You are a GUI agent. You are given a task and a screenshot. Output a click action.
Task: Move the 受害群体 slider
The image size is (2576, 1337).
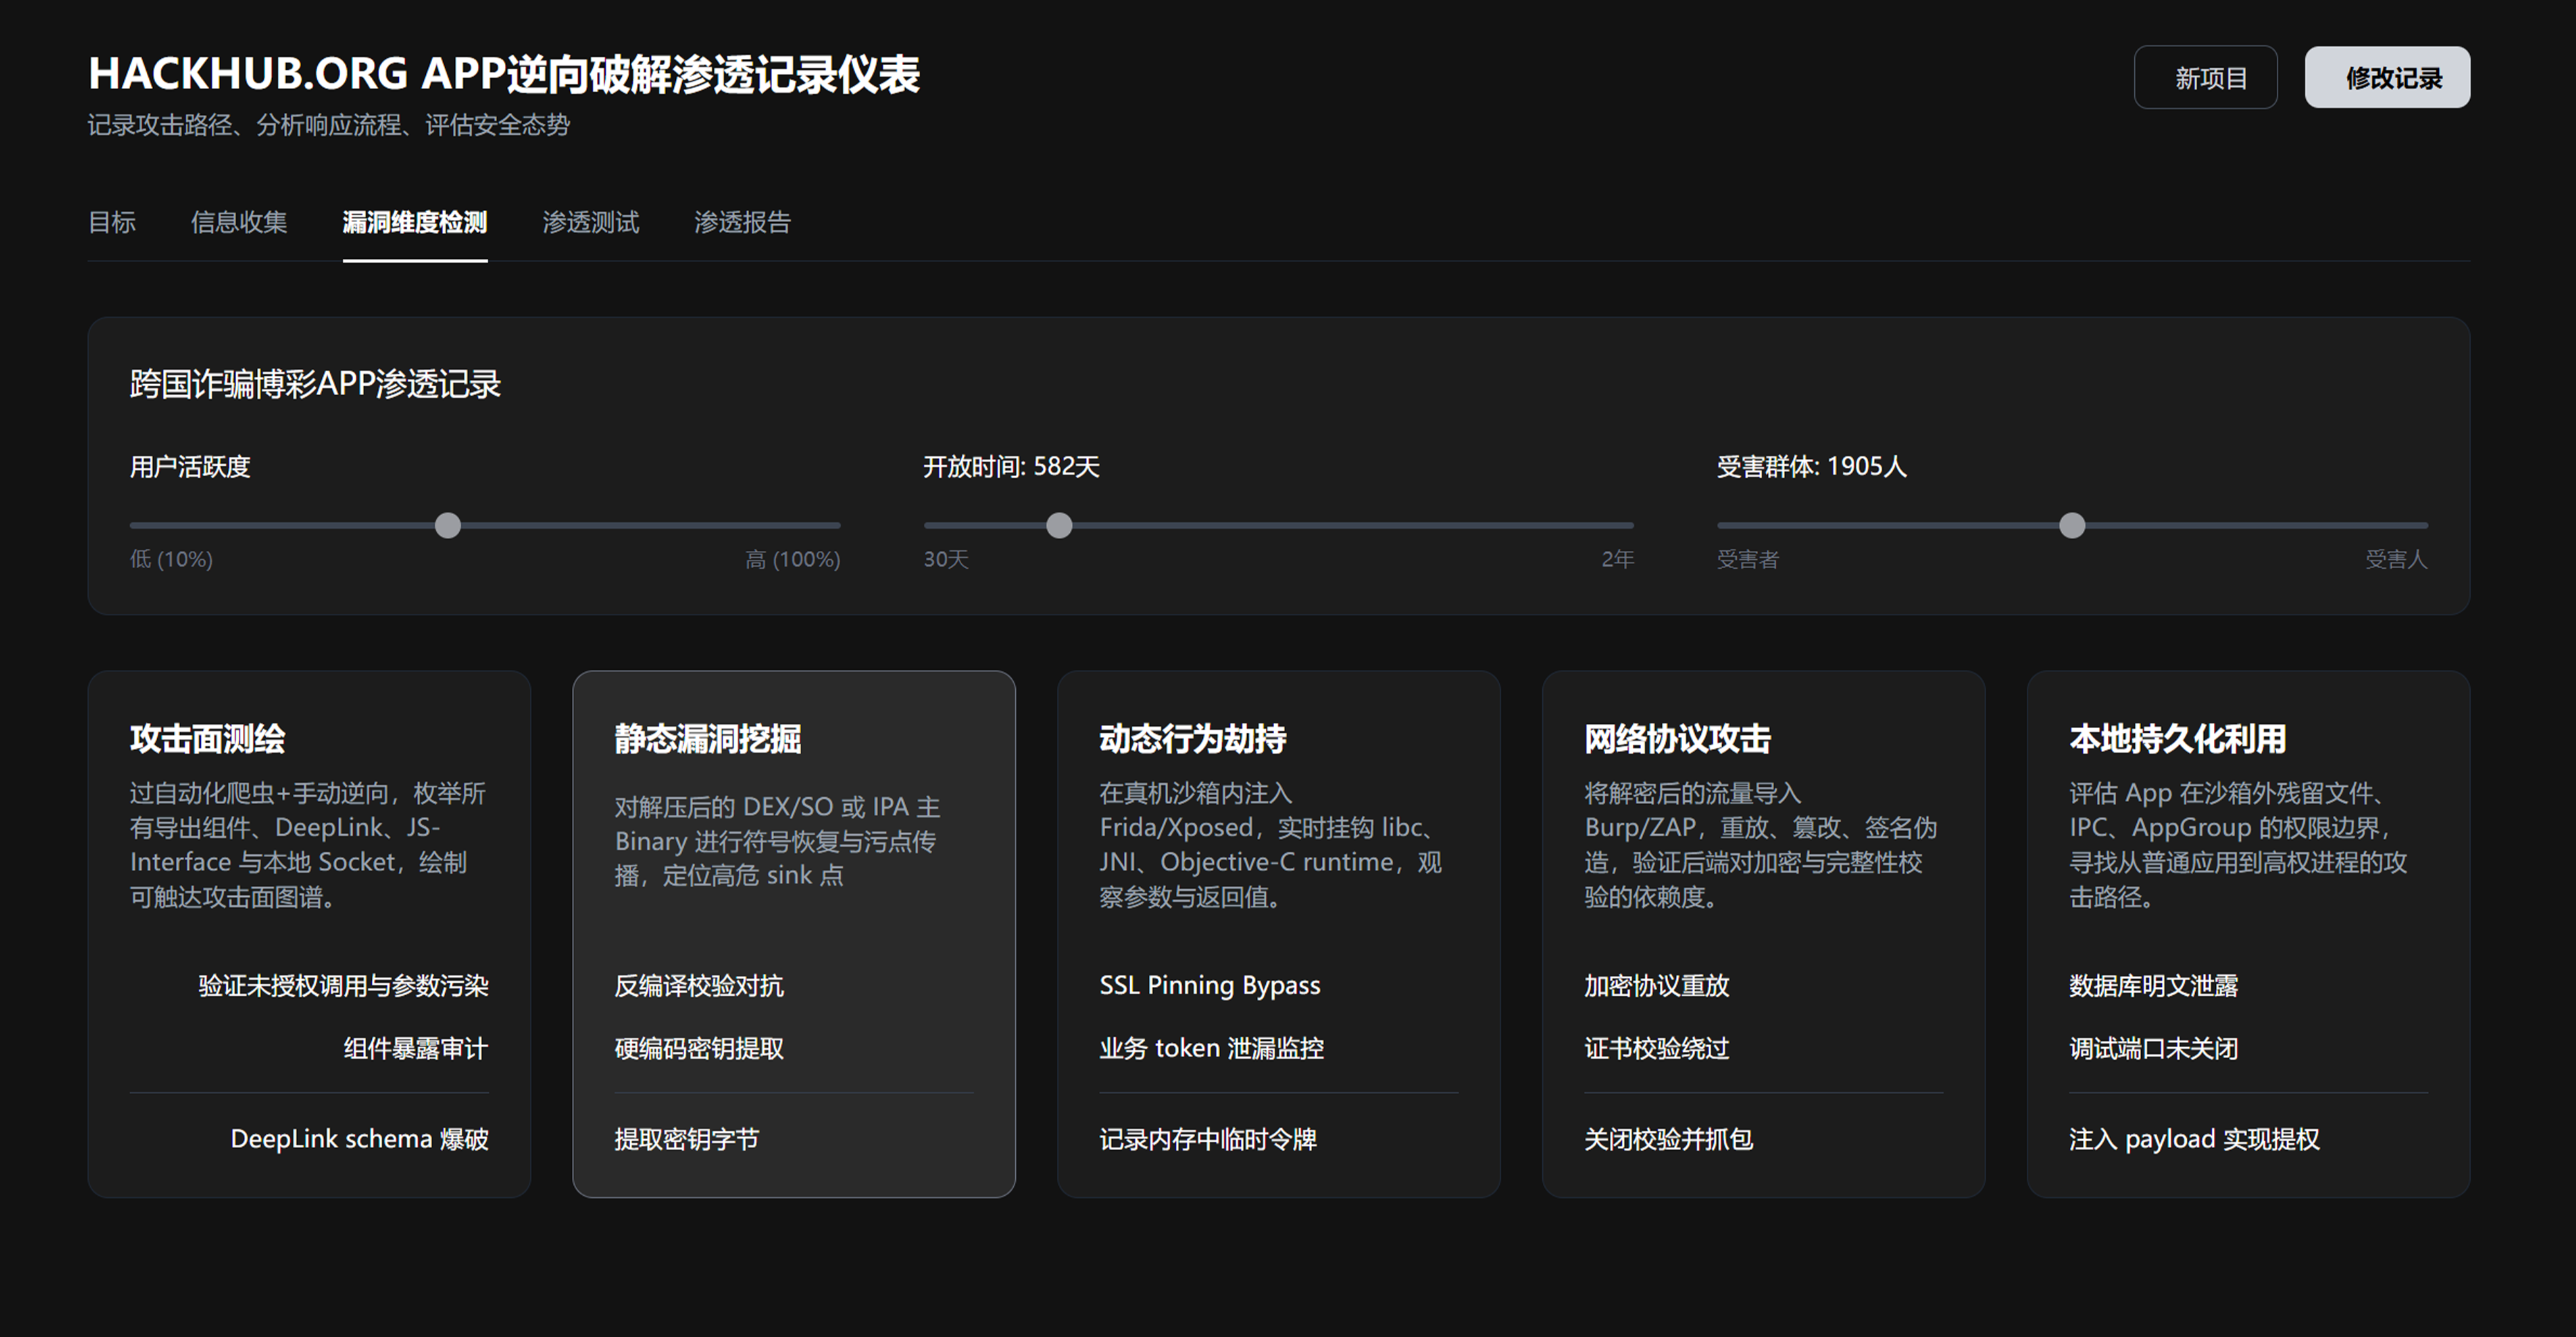pos(2072,525)
